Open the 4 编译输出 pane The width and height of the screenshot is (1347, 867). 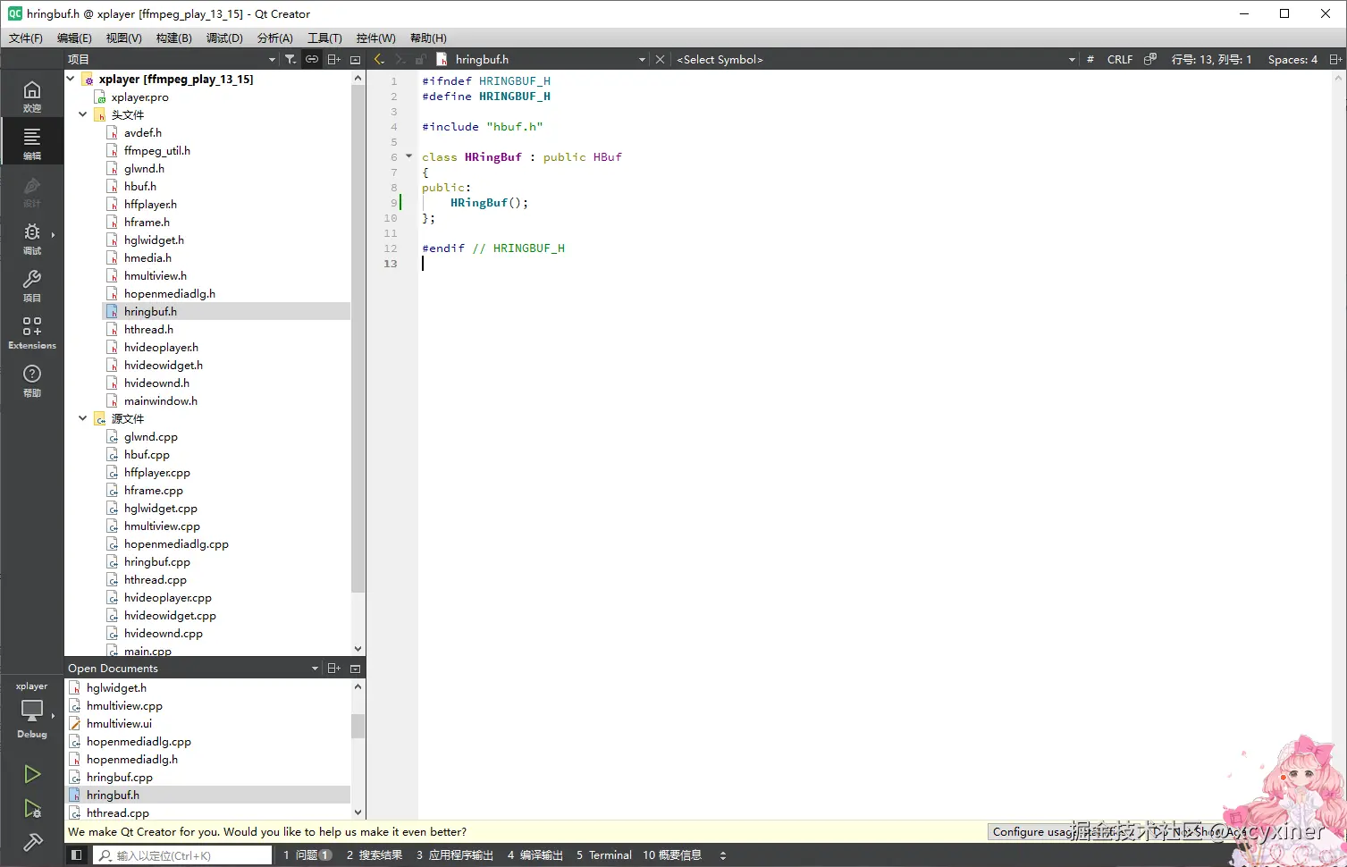(535, 855)
